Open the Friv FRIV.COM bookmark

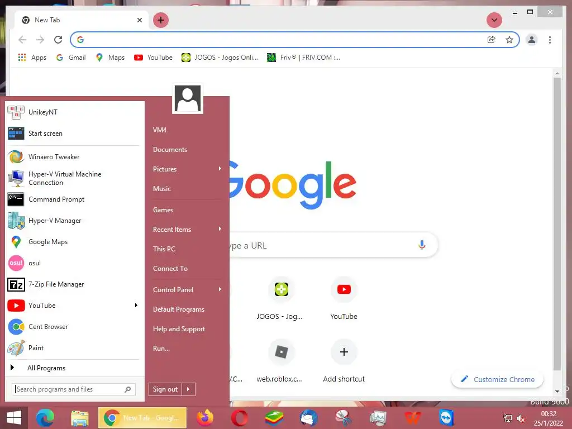tap(303, 58)
